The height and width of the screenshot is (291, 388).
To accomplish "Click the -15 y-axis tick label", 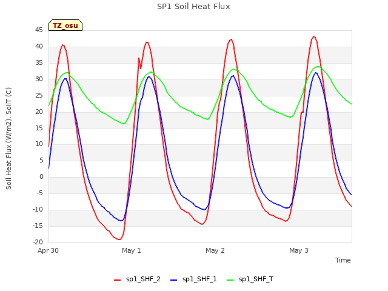I will coord(38,226).
